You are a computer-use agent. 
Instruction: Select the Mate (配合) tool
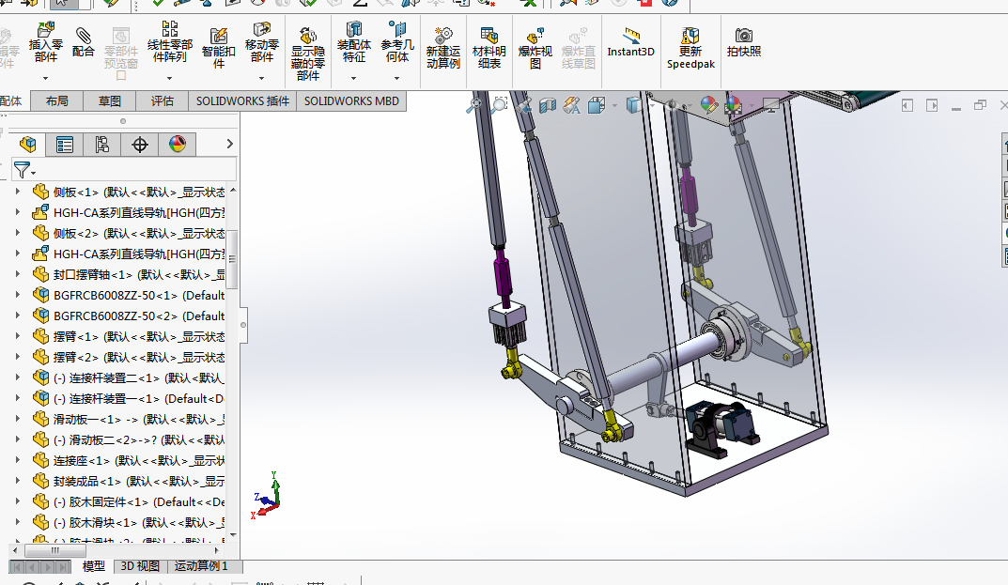pyautogui.click(x=83, y=42)
